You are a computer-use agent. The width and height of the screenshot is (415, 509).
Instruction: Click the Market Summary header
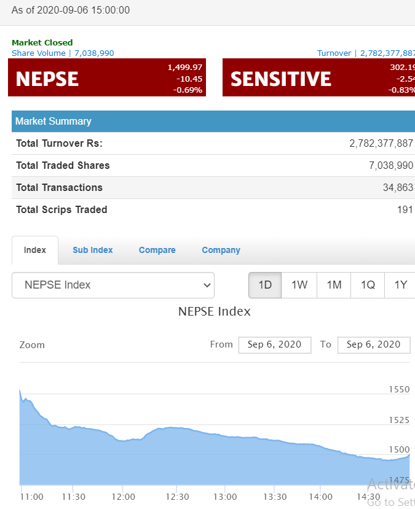point(213,122)
